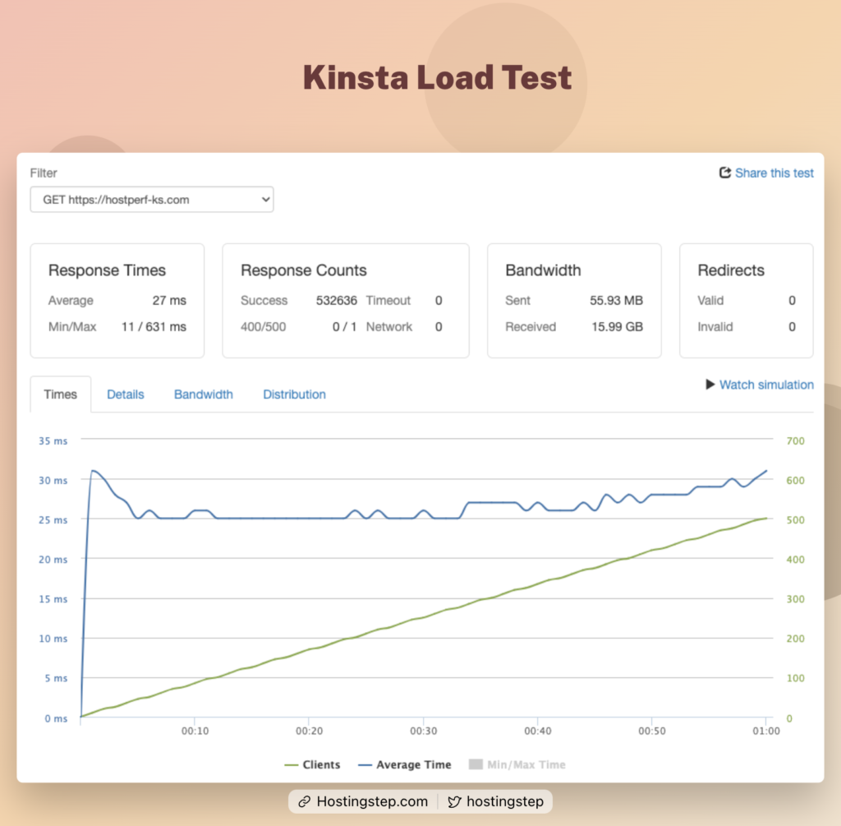Click the Bandwidth card heading
This screenshot has width=841, height=826.
point(543,270)
